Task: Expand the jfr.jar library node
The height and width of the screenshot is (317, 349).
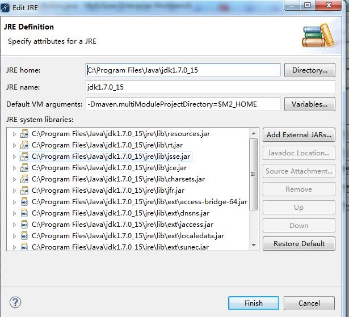Action: [14, 191]
